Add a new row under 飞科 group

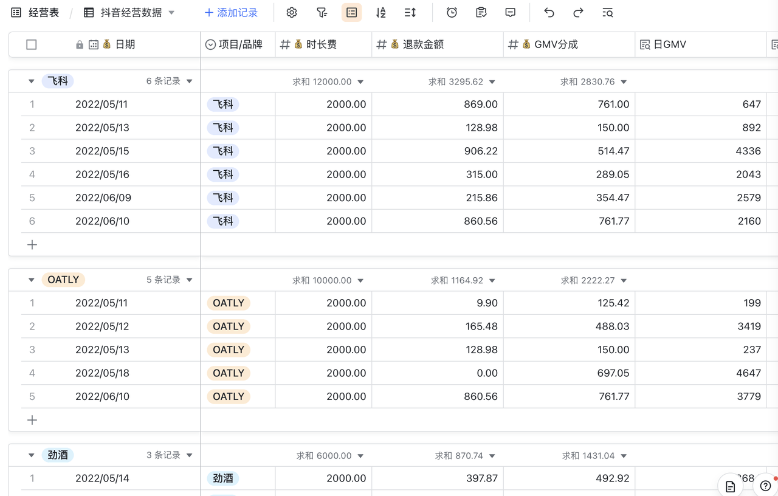click(x=32, y=244)
